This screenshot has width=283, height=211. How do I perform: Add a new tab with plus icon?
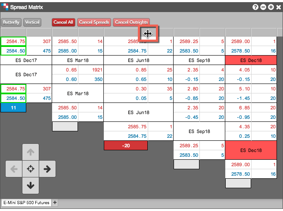(55, 202)
